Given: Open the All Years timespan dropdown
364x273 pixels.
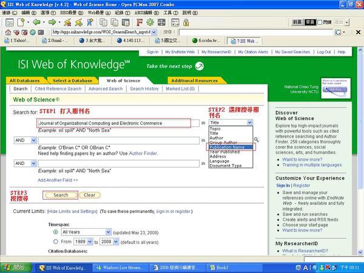Looking at the screenshot, I should [108, 232].
